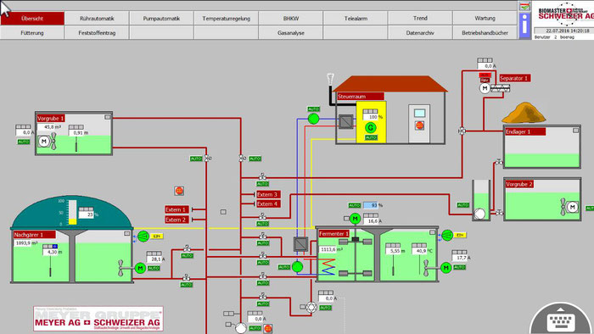Open the BHKW tab
The image size is (594, 334).
[291, 18]
